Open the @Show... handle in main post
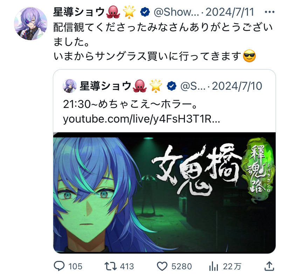The height and width of the screenshot is (278, 290). pos(176,12)
